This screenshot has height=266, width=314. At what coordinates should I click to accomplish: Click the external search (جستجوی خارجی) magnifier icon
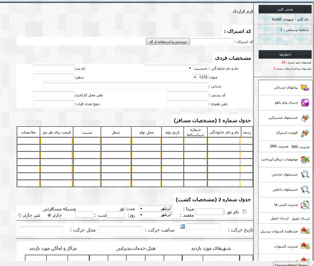pos(305,175)
